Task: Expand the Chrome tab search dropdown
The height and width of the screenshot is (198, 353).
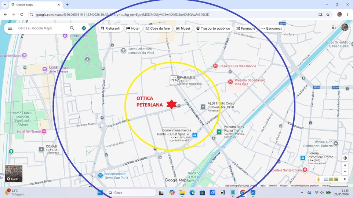Action: pyautogui.click(x=4, y=4)
